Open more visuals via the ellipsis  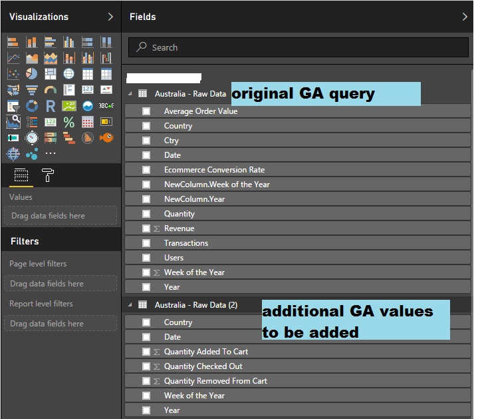51,153
